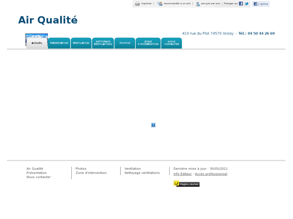Open the Nous contacter tab
293x219 pixels.
[172, 43]
